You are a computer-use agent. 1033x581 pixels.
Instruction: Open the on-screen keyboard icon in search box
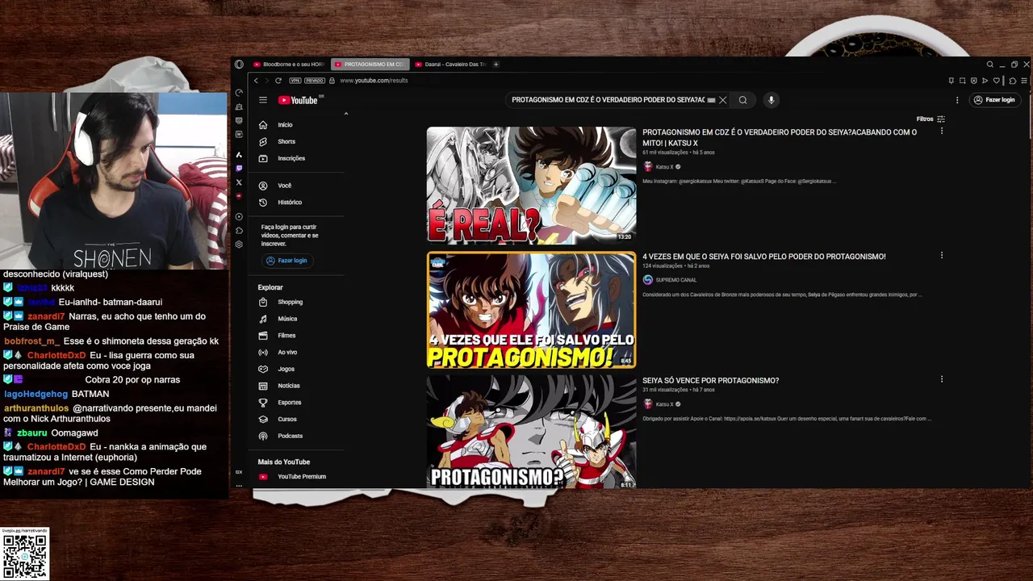point(711,100)
